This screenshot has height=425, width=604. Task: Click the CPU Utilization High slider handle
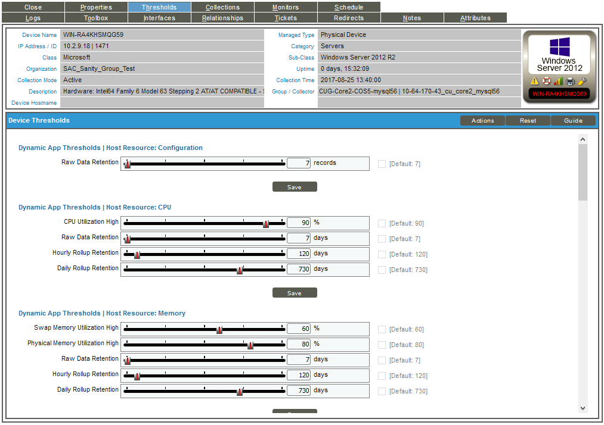click(267, 223)
